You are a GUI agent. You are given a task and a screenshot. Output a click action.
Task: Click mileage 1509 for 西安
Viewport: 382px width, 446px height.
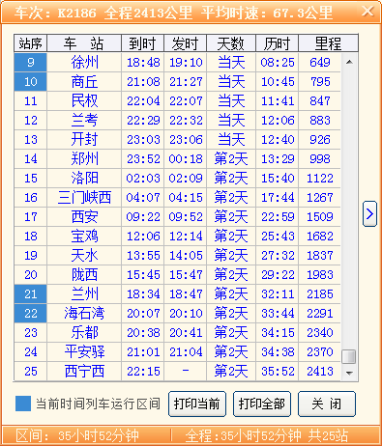point(320,217)
